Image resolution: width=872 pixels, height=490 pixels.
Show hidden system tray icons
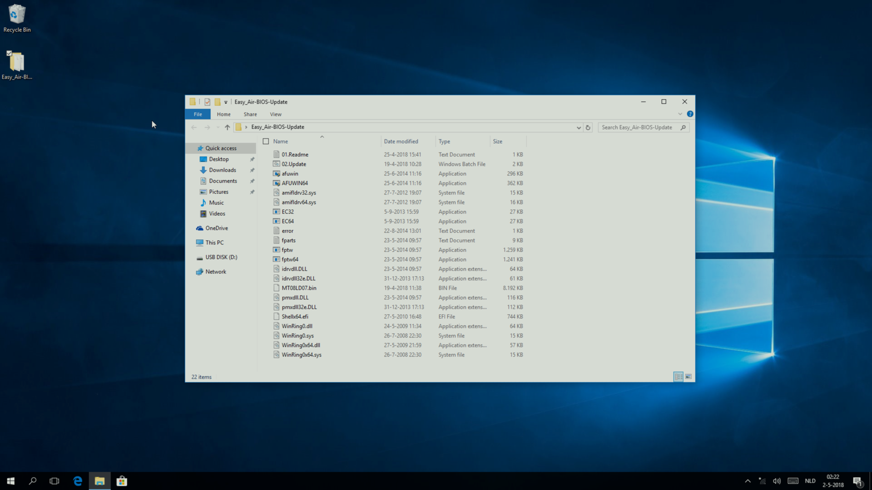pyautogui.click(x=748, y=481)
